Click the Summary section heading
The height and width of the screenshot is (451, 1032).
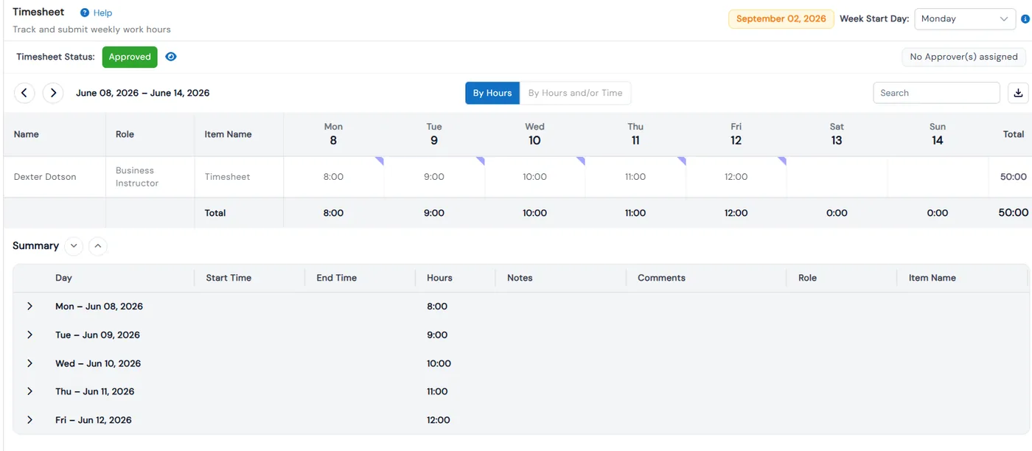click(x=35, y=246)
